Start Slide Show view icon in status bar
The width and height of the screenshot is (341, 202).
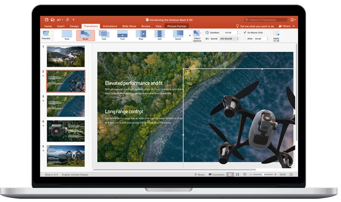(x=245, y=174)
